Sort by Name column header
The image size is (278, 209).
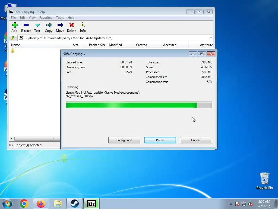31,45
